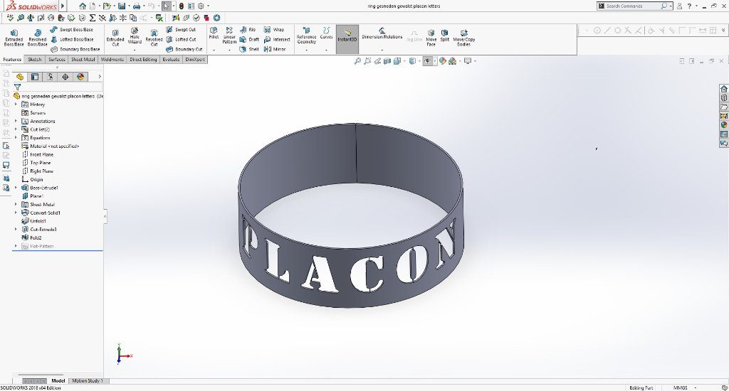Select the Wrap feature tool

[274, 29]
